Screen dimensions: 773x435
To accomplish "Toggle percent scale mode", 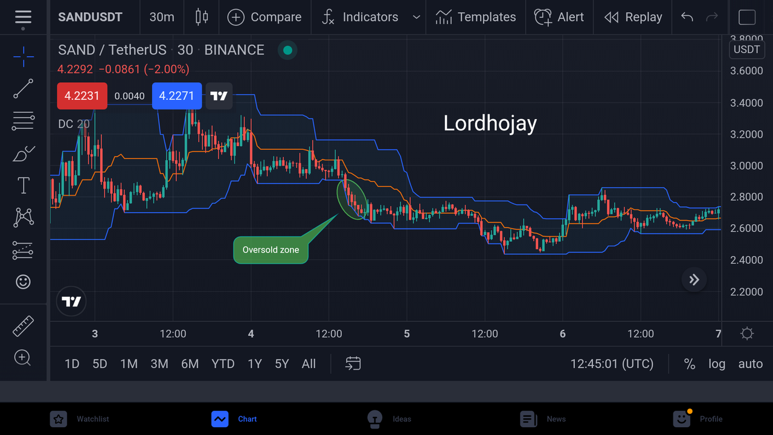I will tap(689, 364).
